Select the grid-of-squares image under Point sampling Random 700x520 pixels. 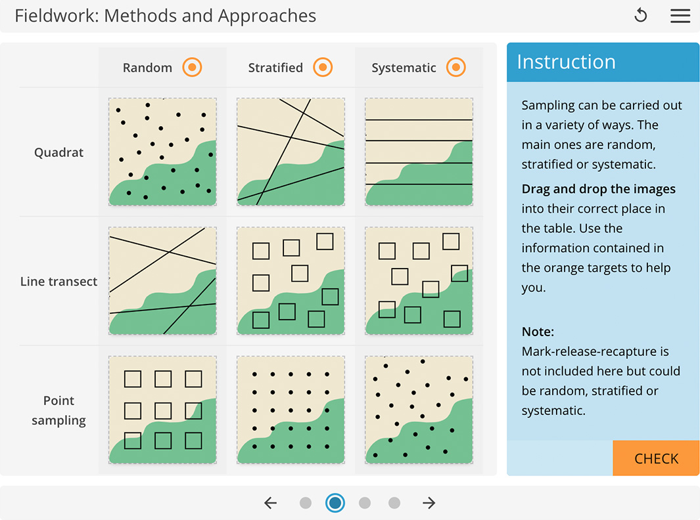162,410
